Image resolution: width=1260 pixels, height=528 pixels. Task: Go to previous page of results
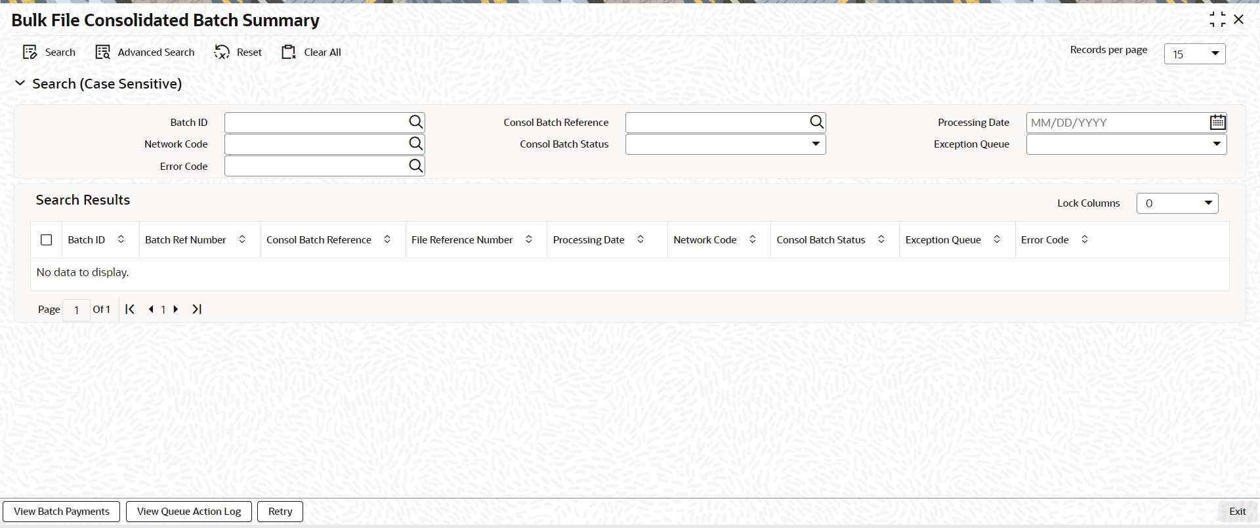pyautogui.click(x=151, y=309)
